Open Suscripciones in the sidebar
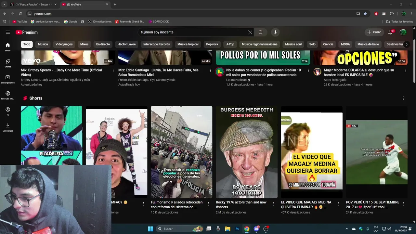 (8, 79)
